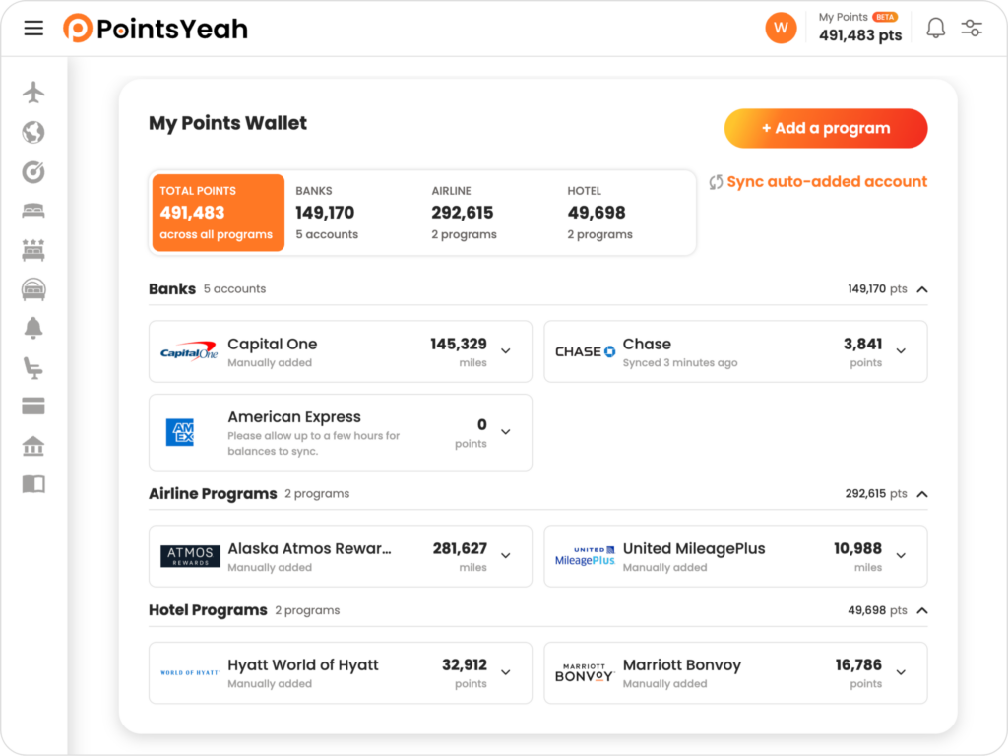Open the target goal sidebar icon
Screen dimensions: 1008x756
[33, 171]
